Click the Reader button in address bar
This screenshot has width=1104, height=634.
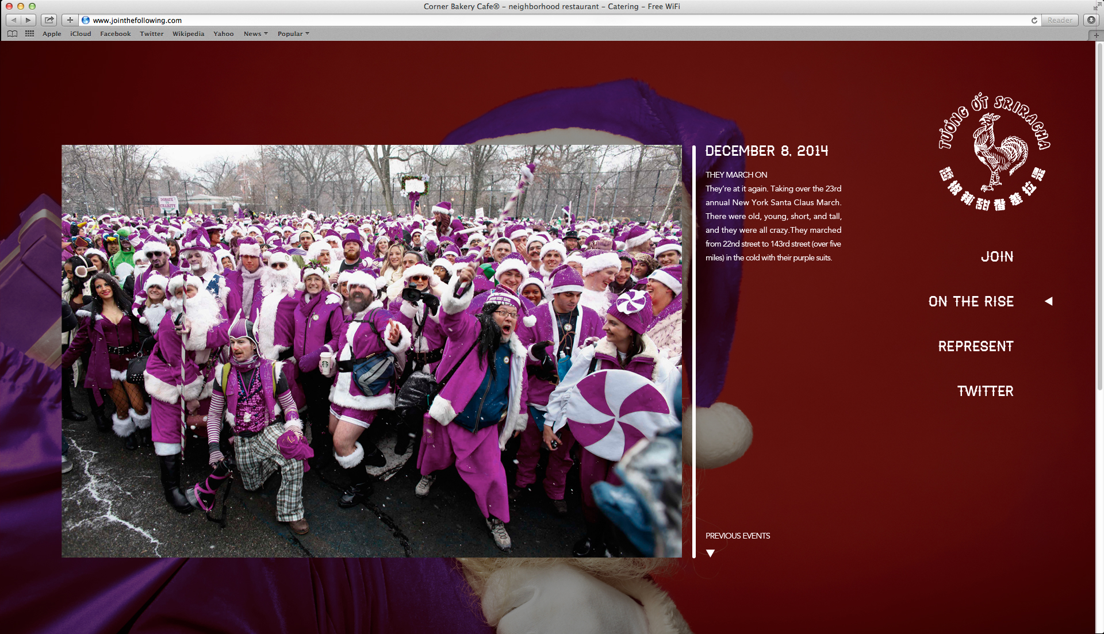coord(1059,20)
